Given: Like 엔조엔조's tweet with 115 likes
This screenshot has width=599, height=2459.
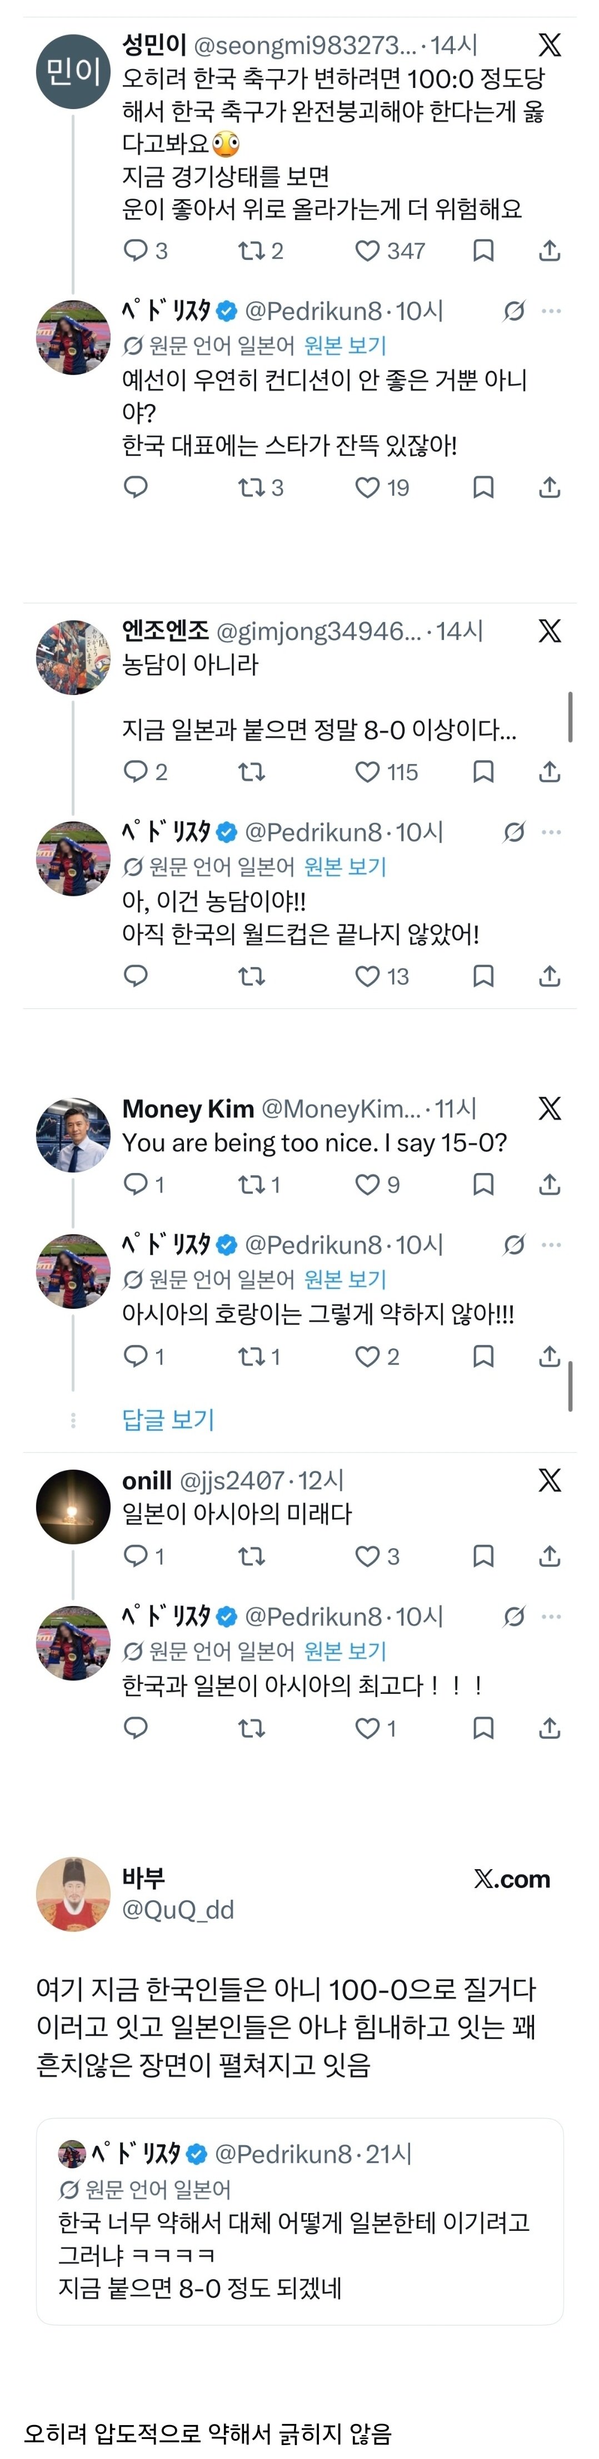Looking at the screenshot, I should coord(385,771).
